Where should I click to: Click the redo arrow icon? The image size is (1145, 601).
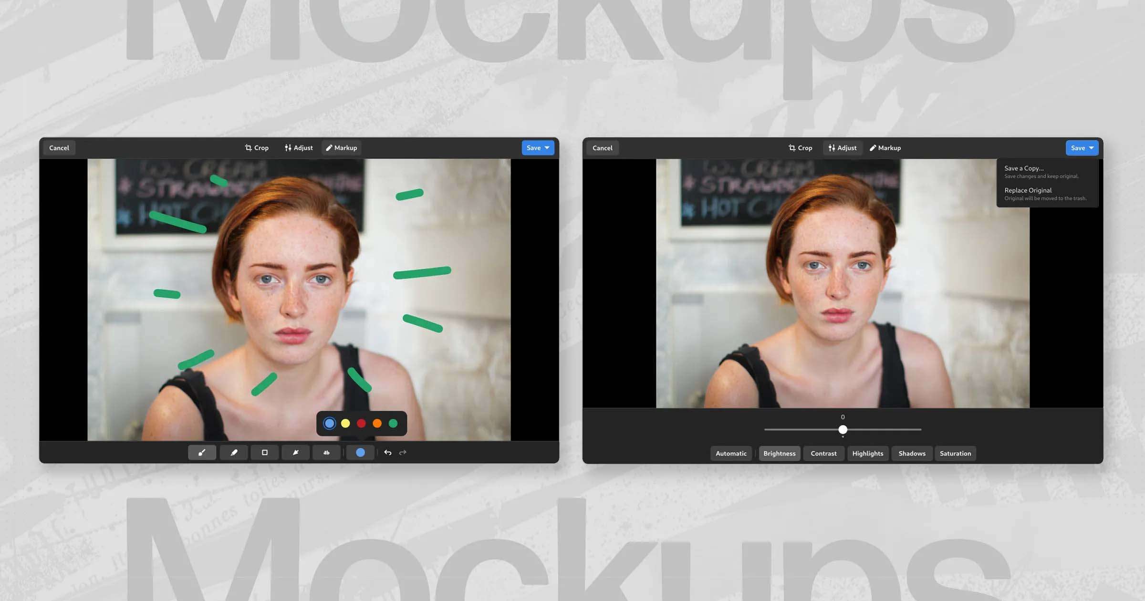coord(403,453)
